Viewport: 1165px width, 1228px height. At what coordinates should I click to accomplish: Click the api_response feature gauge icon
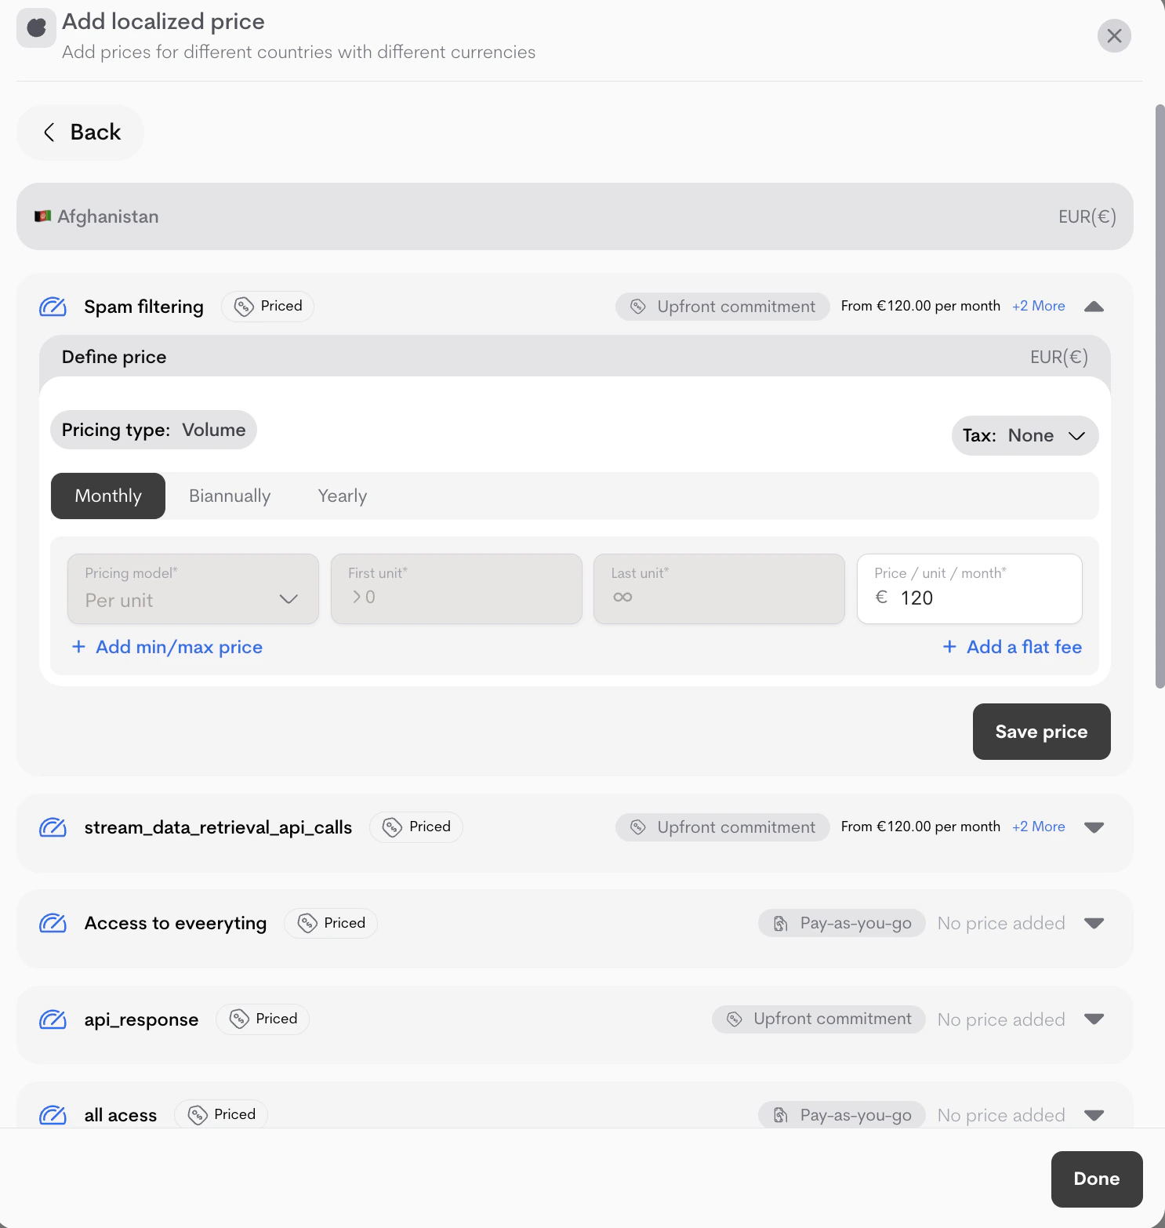click(x=53, y=1019)
